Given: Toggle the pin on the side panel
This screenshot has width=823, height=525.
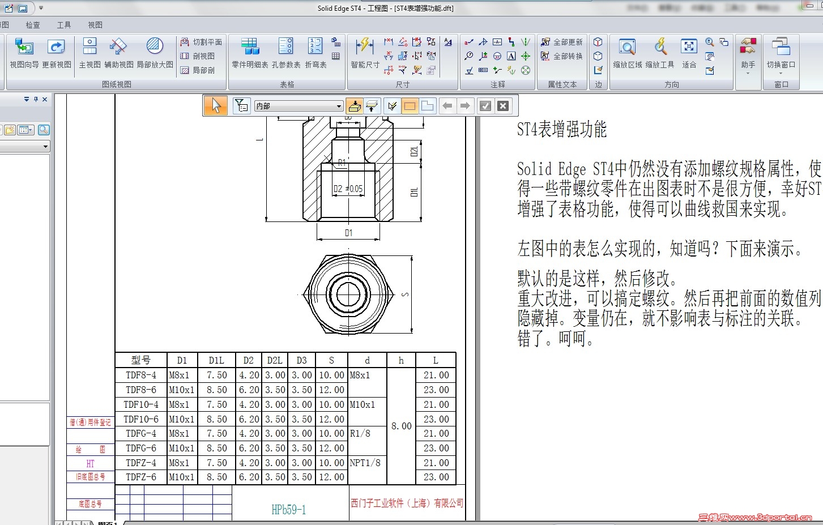Looking at the screenshot, I should [36, 99].
